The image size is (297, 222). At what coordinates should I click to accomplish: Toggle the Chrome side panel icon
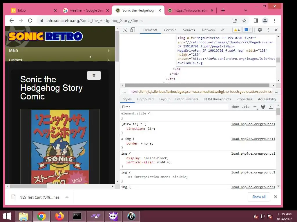(256, 21)
